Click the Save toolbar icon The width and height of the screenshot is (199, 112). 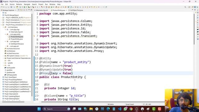tap(6, 7)
